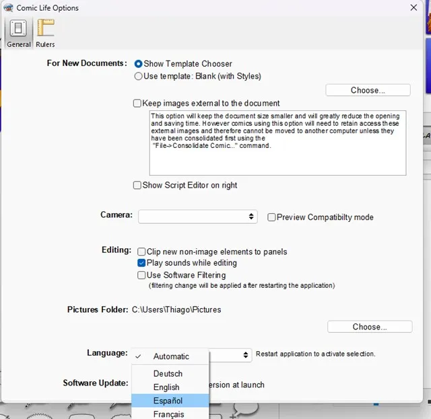Select Automatic in the language list

pos(171,356)
